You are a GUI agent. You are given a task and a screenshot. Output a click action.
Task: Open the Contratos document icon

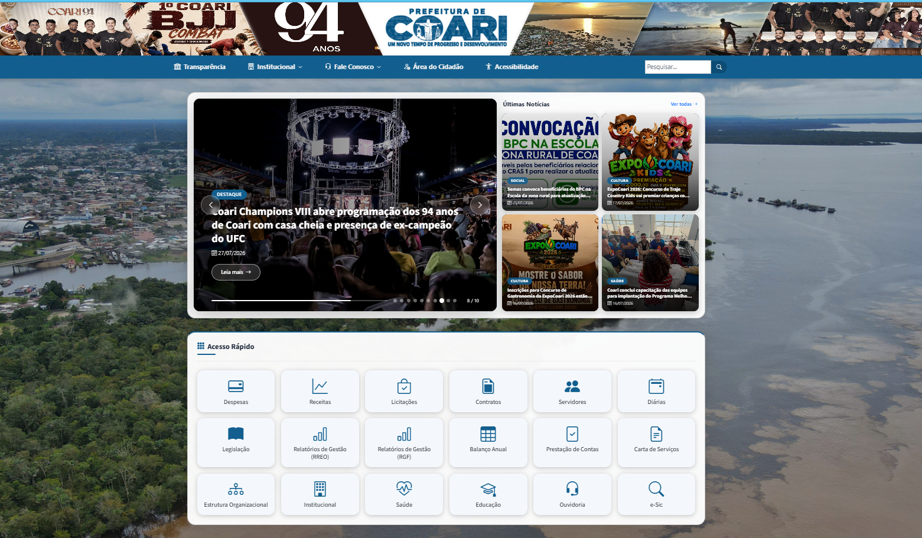488,386
